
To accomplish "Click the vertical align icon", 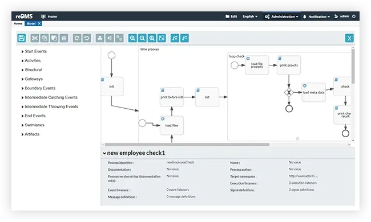I will coord(100,38).
